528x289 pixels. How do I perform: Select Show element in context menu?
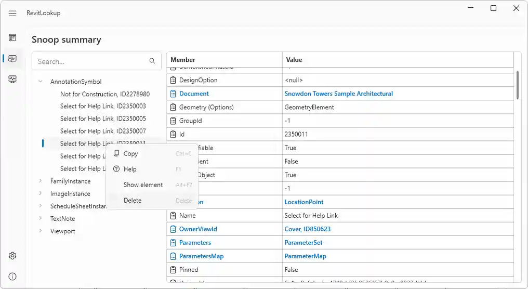point(143,185)
